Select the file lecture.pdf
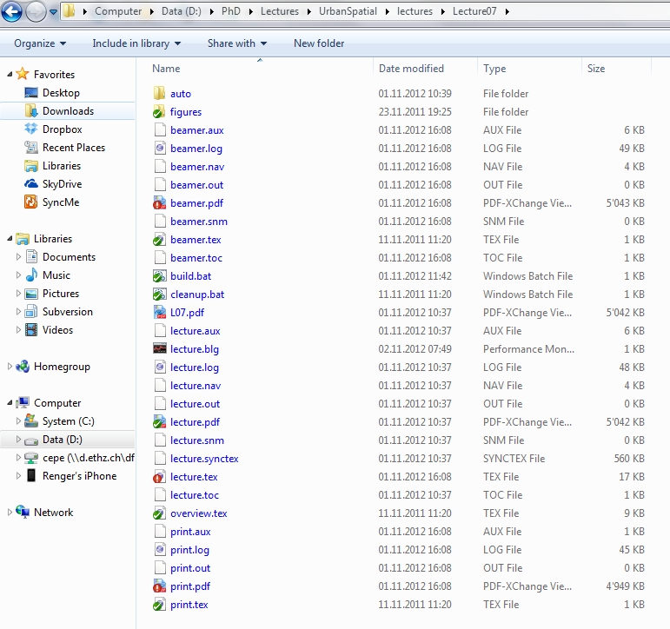 195,422
